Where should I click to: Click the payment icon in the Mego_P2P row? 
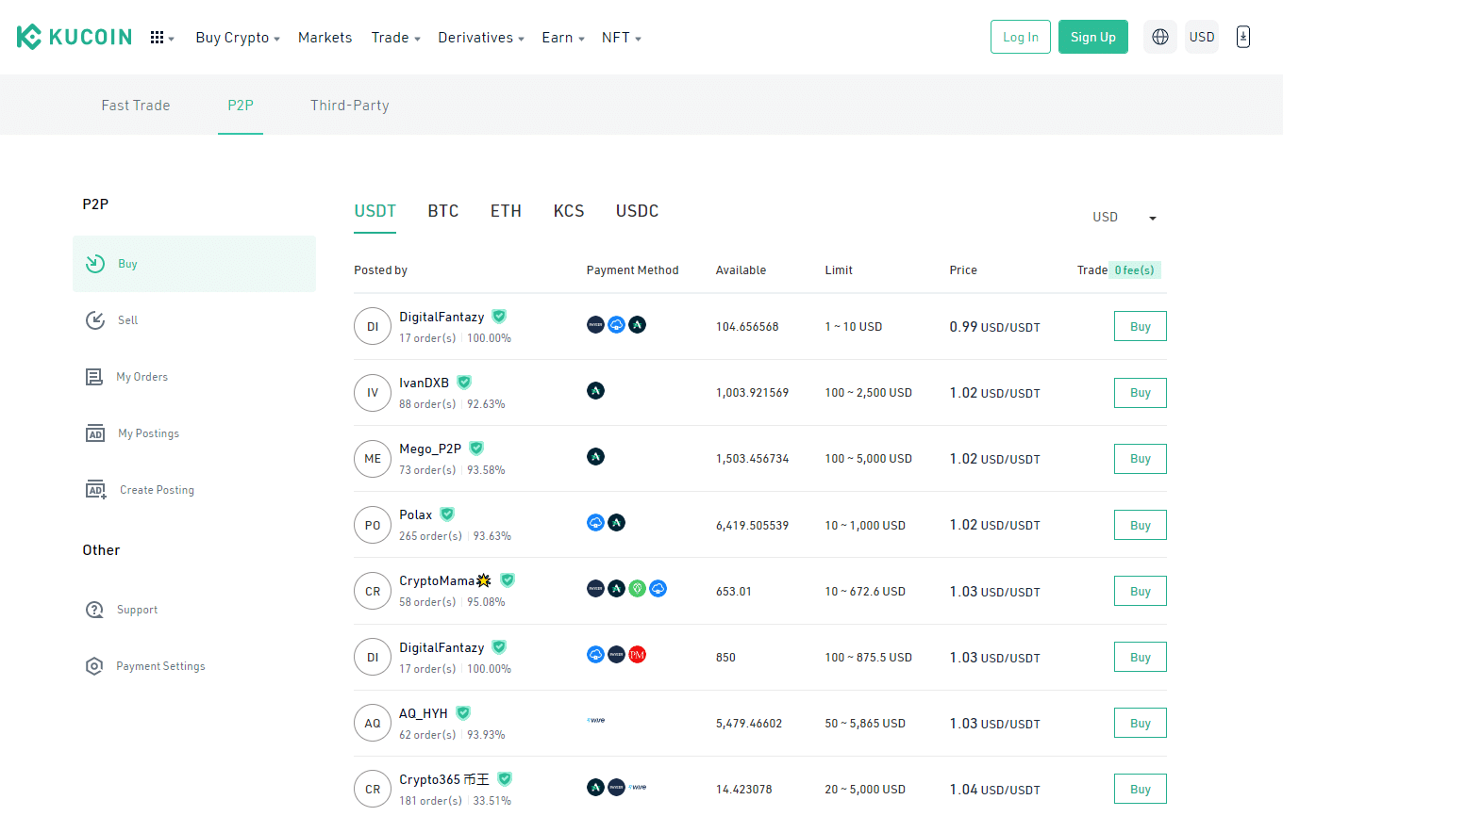pyautogui.click(x=595, y=457)
